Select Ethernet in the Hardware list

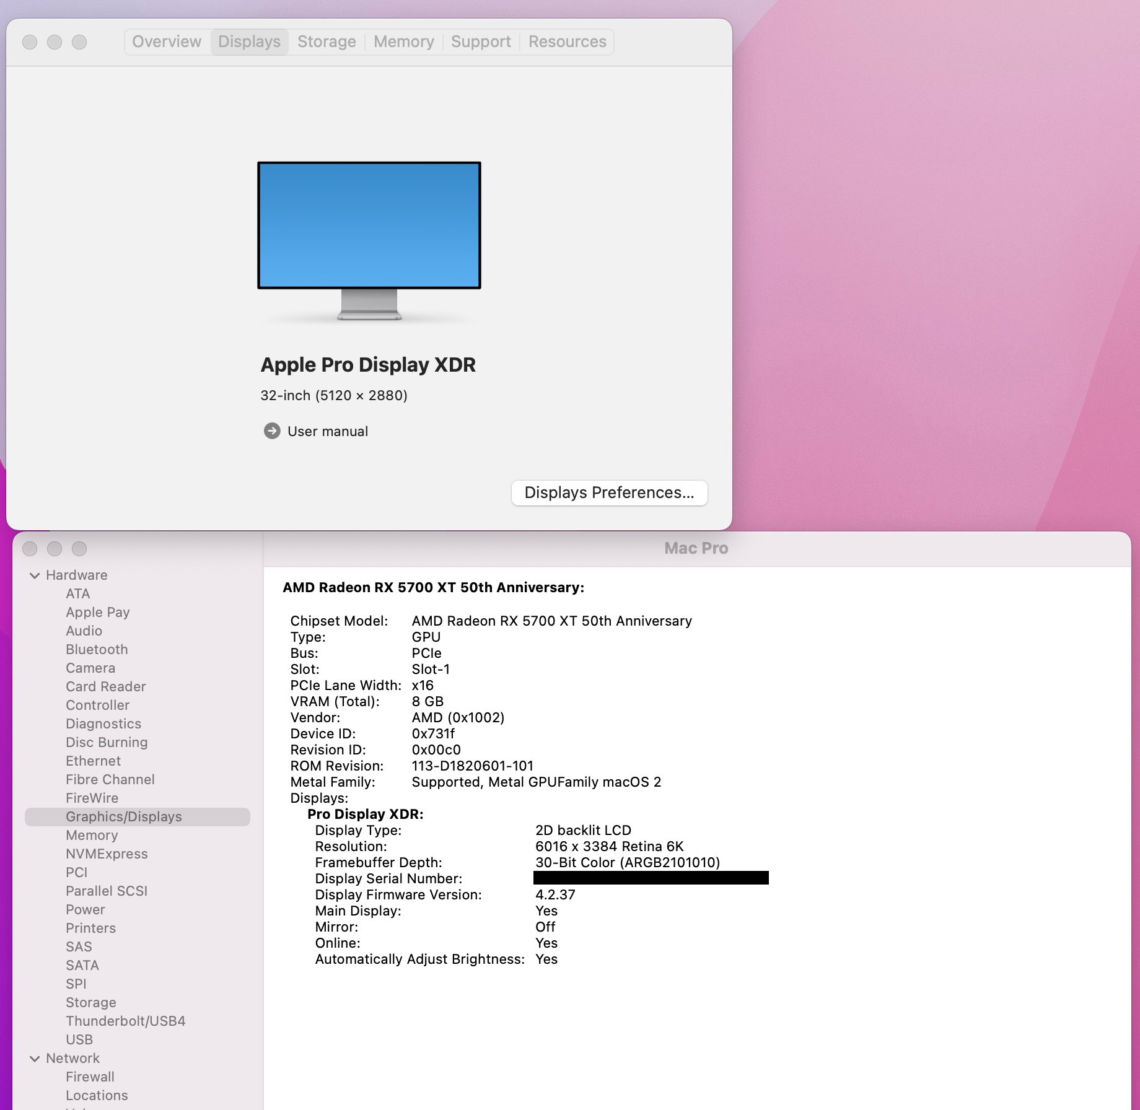94,761
